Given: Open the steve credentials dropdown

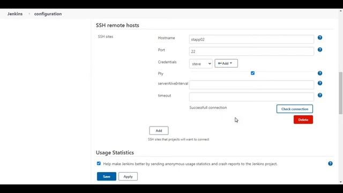Looking at the screenshot, I should [200, 64].
